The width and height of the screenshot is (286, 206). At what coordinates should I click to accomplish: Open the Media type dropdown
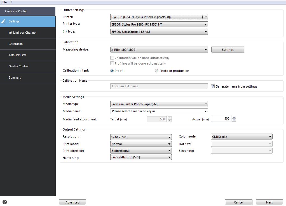pos(206,104)
